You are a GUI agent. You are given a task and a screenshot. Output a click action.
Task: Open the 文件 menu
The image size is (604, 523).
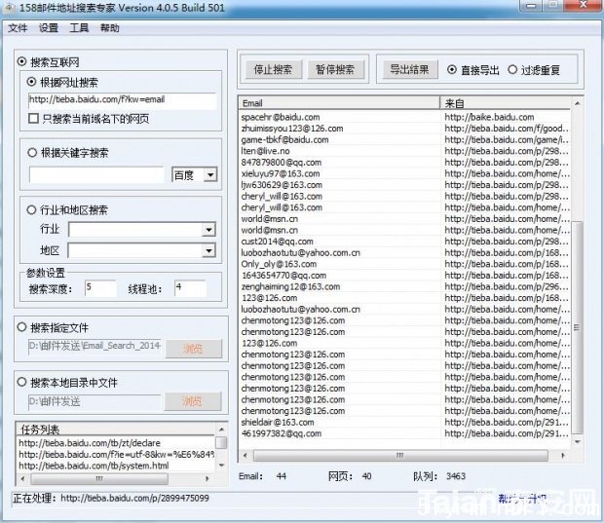coord(18,28)
